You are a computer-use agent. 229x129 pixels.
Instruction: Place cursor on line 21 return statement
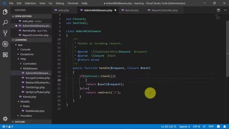[x=105, y=84]
